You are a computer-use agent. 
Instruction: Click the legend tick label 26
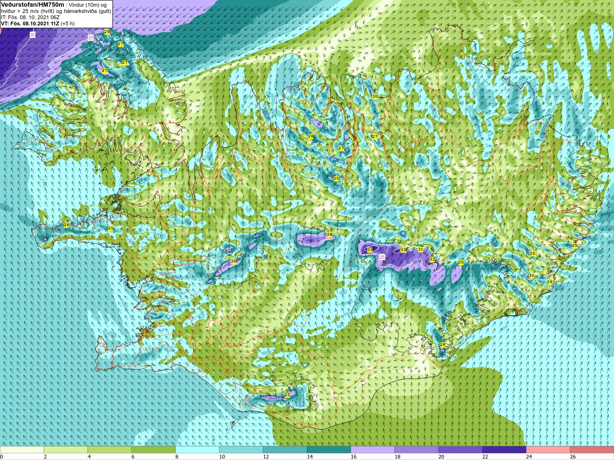click(x=573, y=457)
